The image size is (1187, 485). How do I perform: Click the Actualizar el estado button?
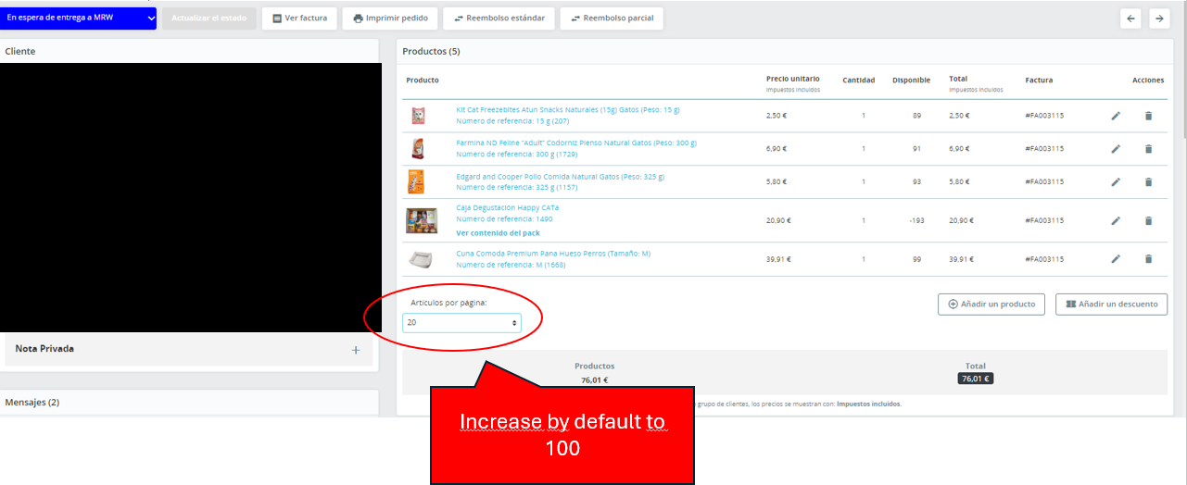point(208,18)
